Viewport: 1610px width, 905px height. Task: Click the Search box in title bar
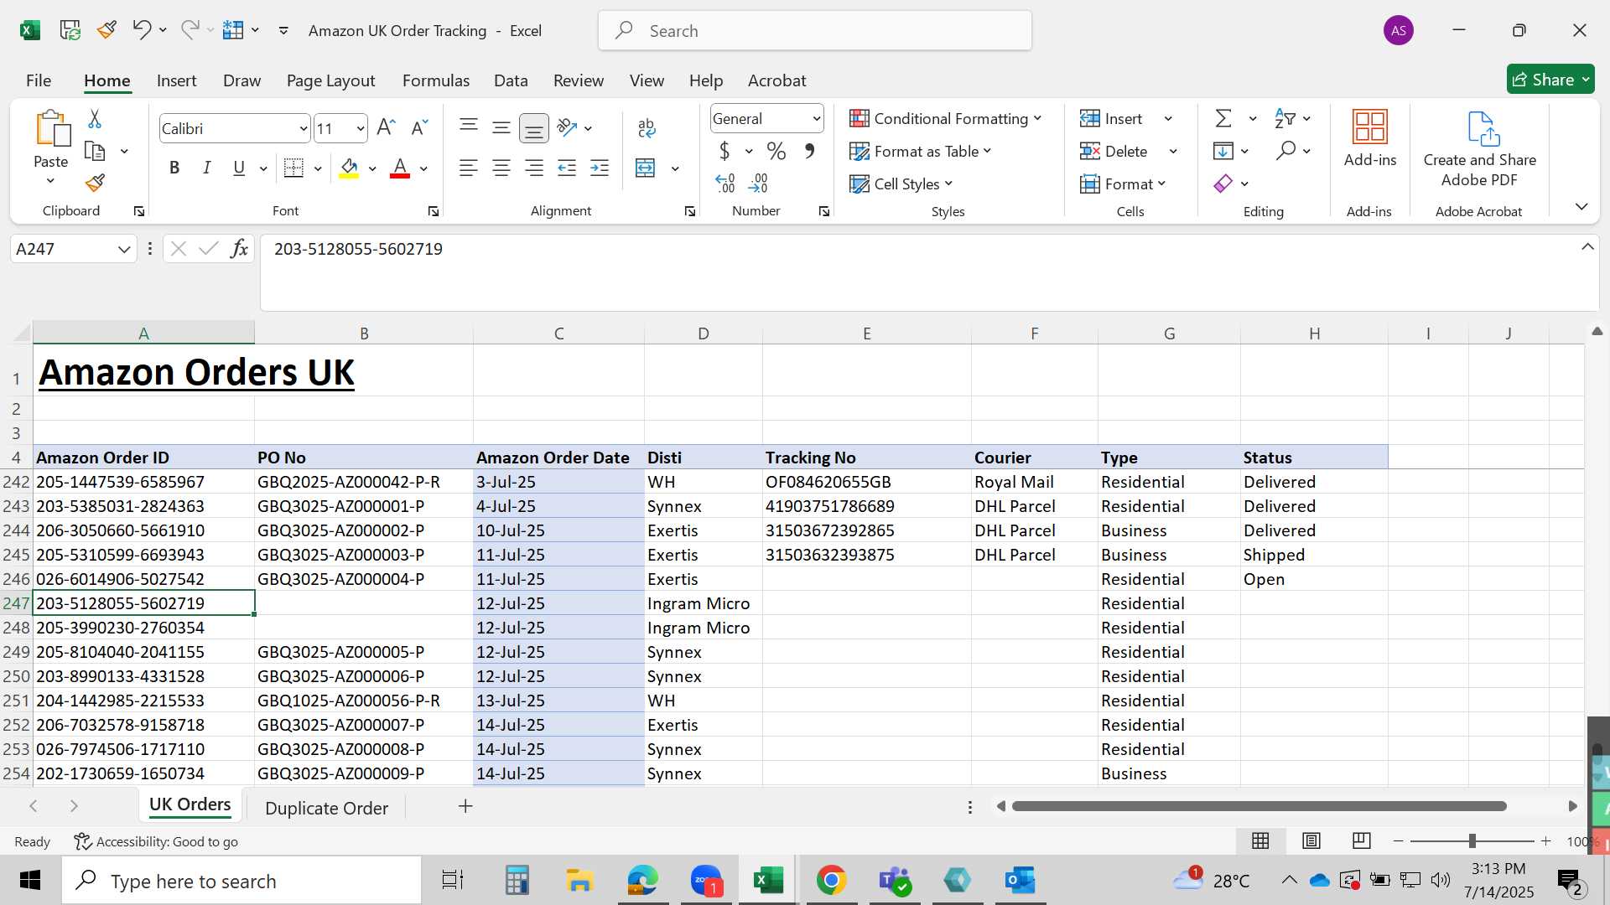(x=814, y=31)
